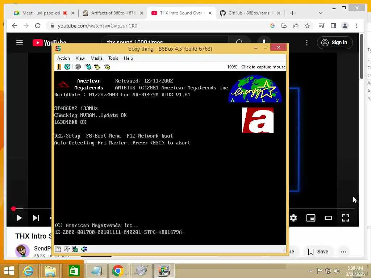Image resolution: width=371 pixels, height=278 pixels.
Task: Click the SendP channel avatar
Action: [x=22, y=250]
